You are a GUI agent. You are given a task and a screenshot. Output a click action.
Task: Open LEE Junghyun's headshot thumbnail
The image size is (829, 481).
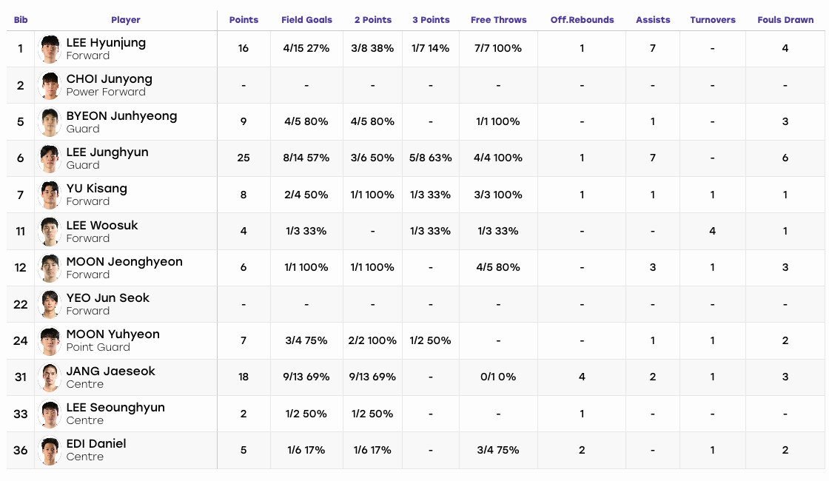pos(50,158)
